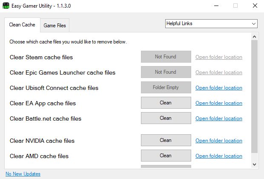264x179 pixels.
Task: Clean the Battle.net cache files
Action: (166, 118)
